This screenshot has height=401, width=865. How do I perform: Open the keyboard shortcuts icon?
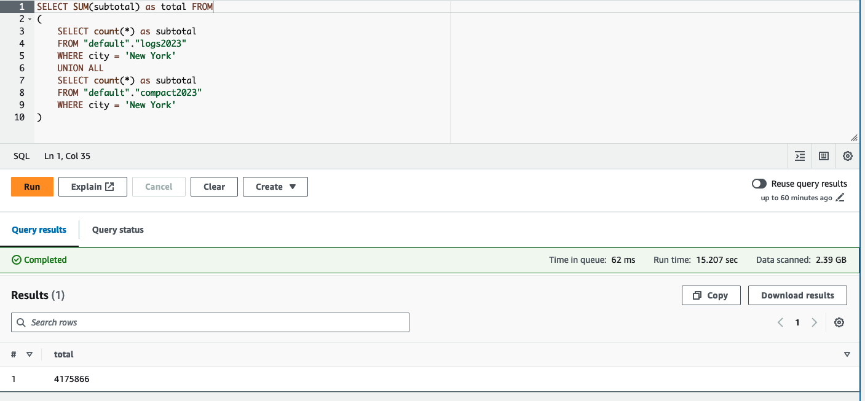[x=824, y=156]
